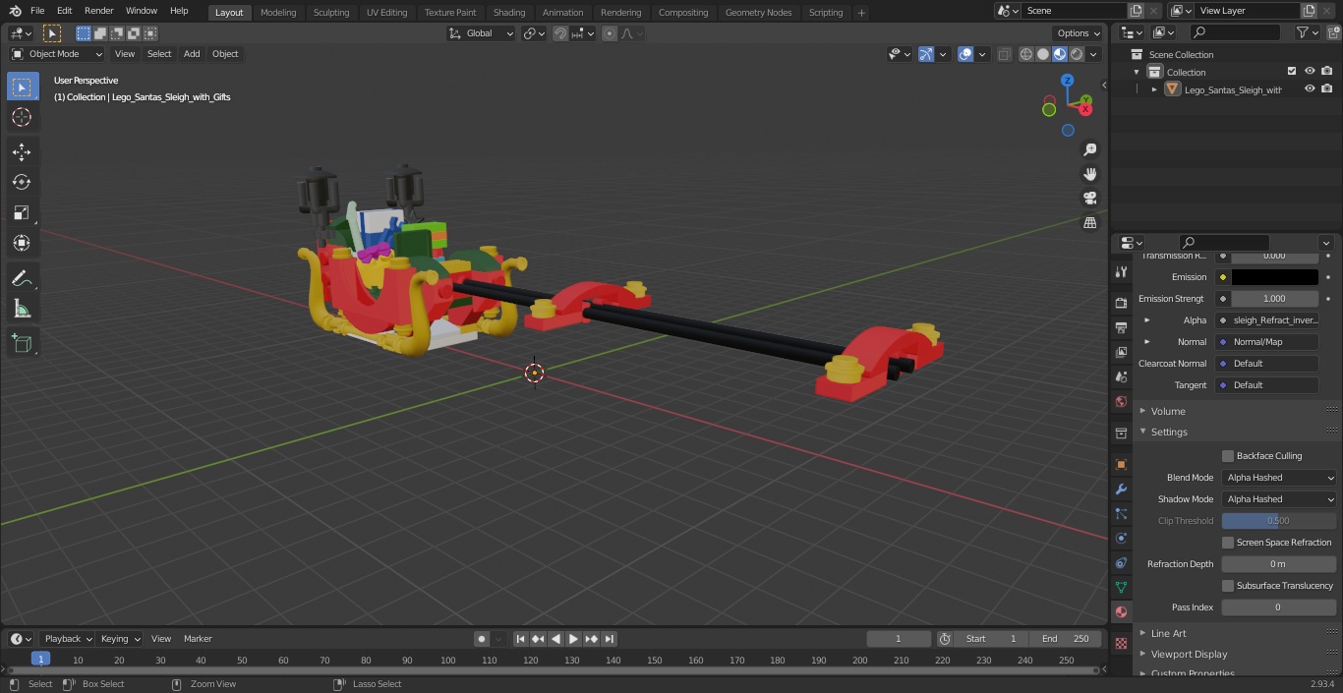The image size is (1343, 693).
Task: Open Blend Mode Alpha Hashed dropdown
Action: (x=1279, y=478)
